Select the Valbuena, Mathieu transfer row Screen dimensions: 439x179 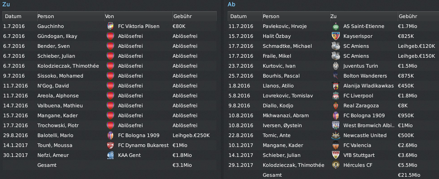point(110,106)
